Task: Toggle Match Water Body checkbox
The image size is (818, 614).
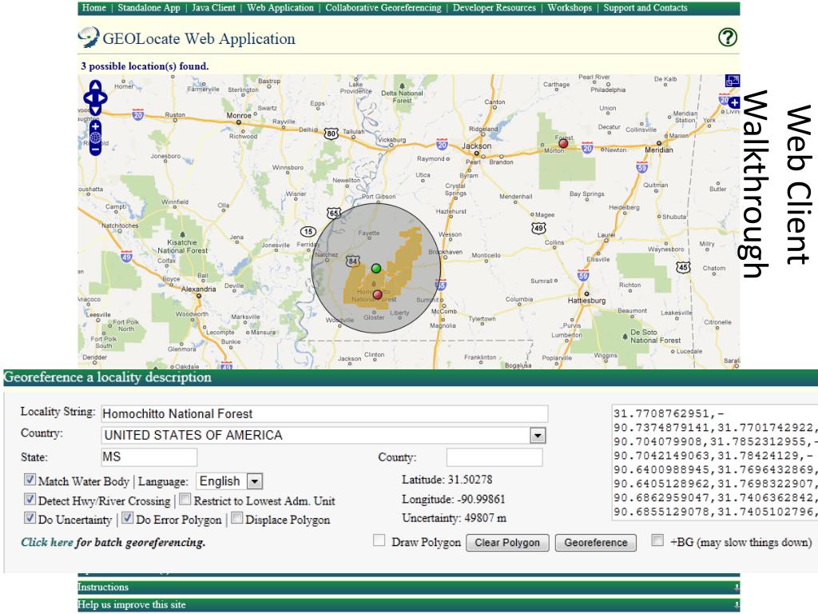Action: [x=30, y=480]
